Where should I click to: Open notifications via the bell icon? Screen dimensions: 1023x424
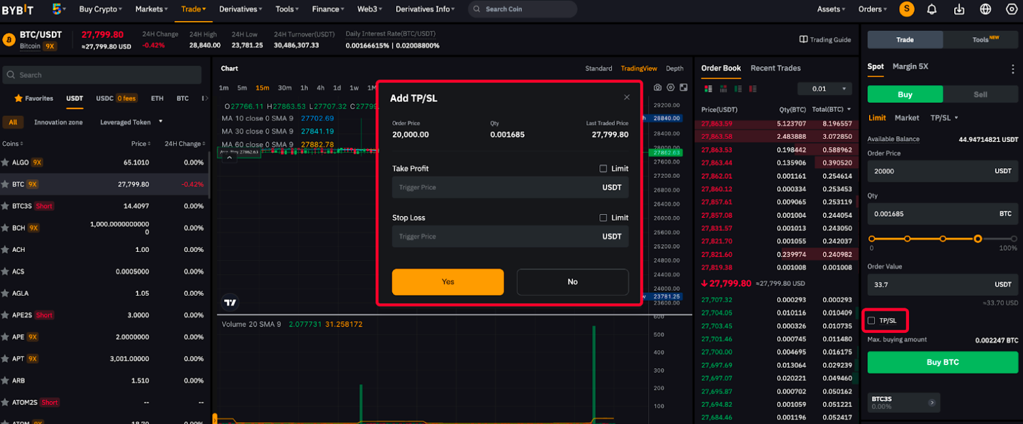(931, 9)
